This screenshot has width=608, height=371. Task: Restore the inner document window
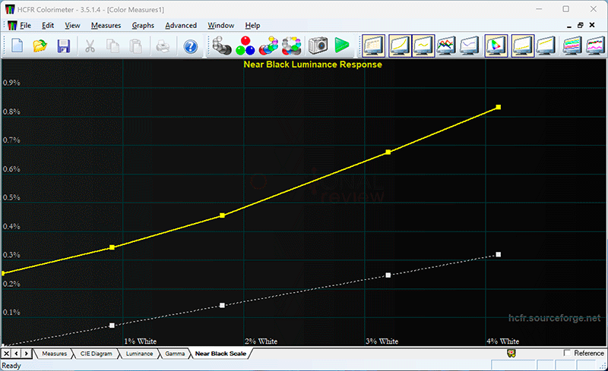581,25
